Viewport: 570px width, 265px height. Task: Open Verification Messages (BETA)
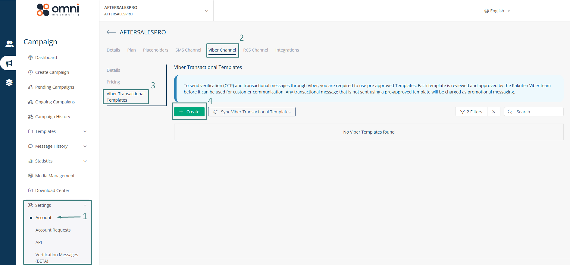pos(57,258)
